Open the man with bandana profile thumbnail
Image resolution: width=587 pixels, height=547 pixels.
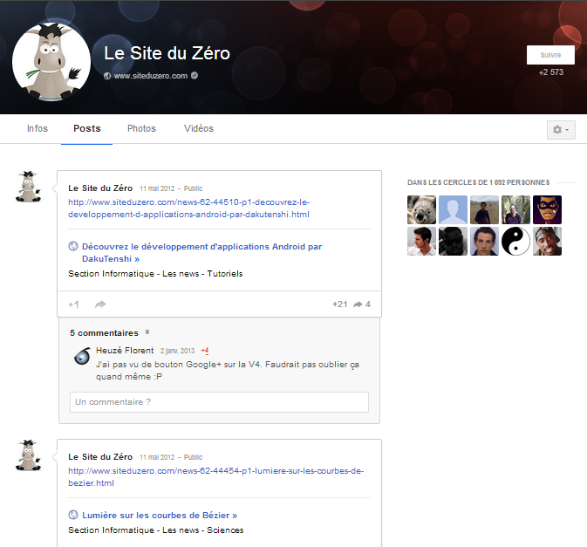tap(548, 241)
